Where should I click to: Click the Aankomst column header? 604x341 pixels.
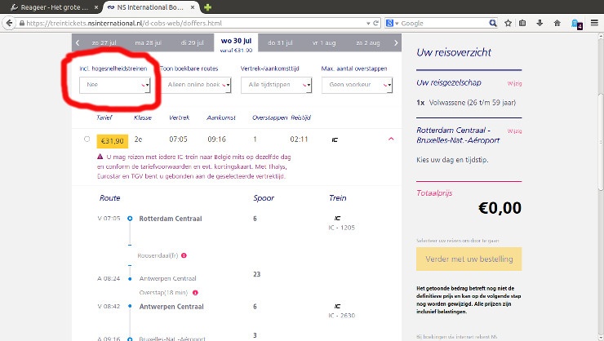click(x=221, y=117)
